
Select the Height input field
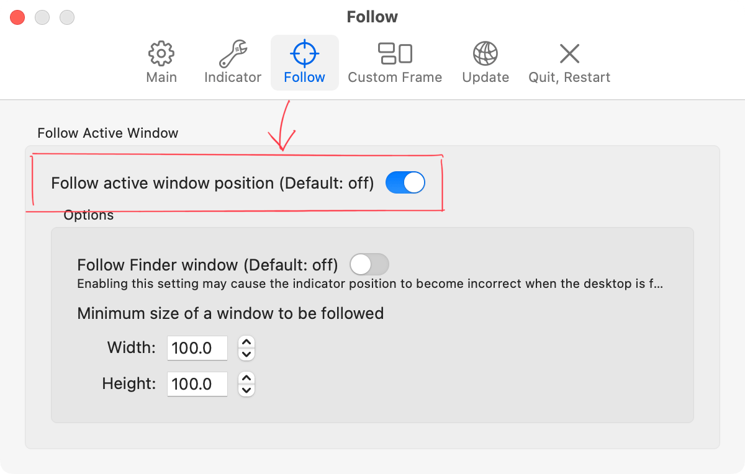pyautogui.click(x=197, y=384)
